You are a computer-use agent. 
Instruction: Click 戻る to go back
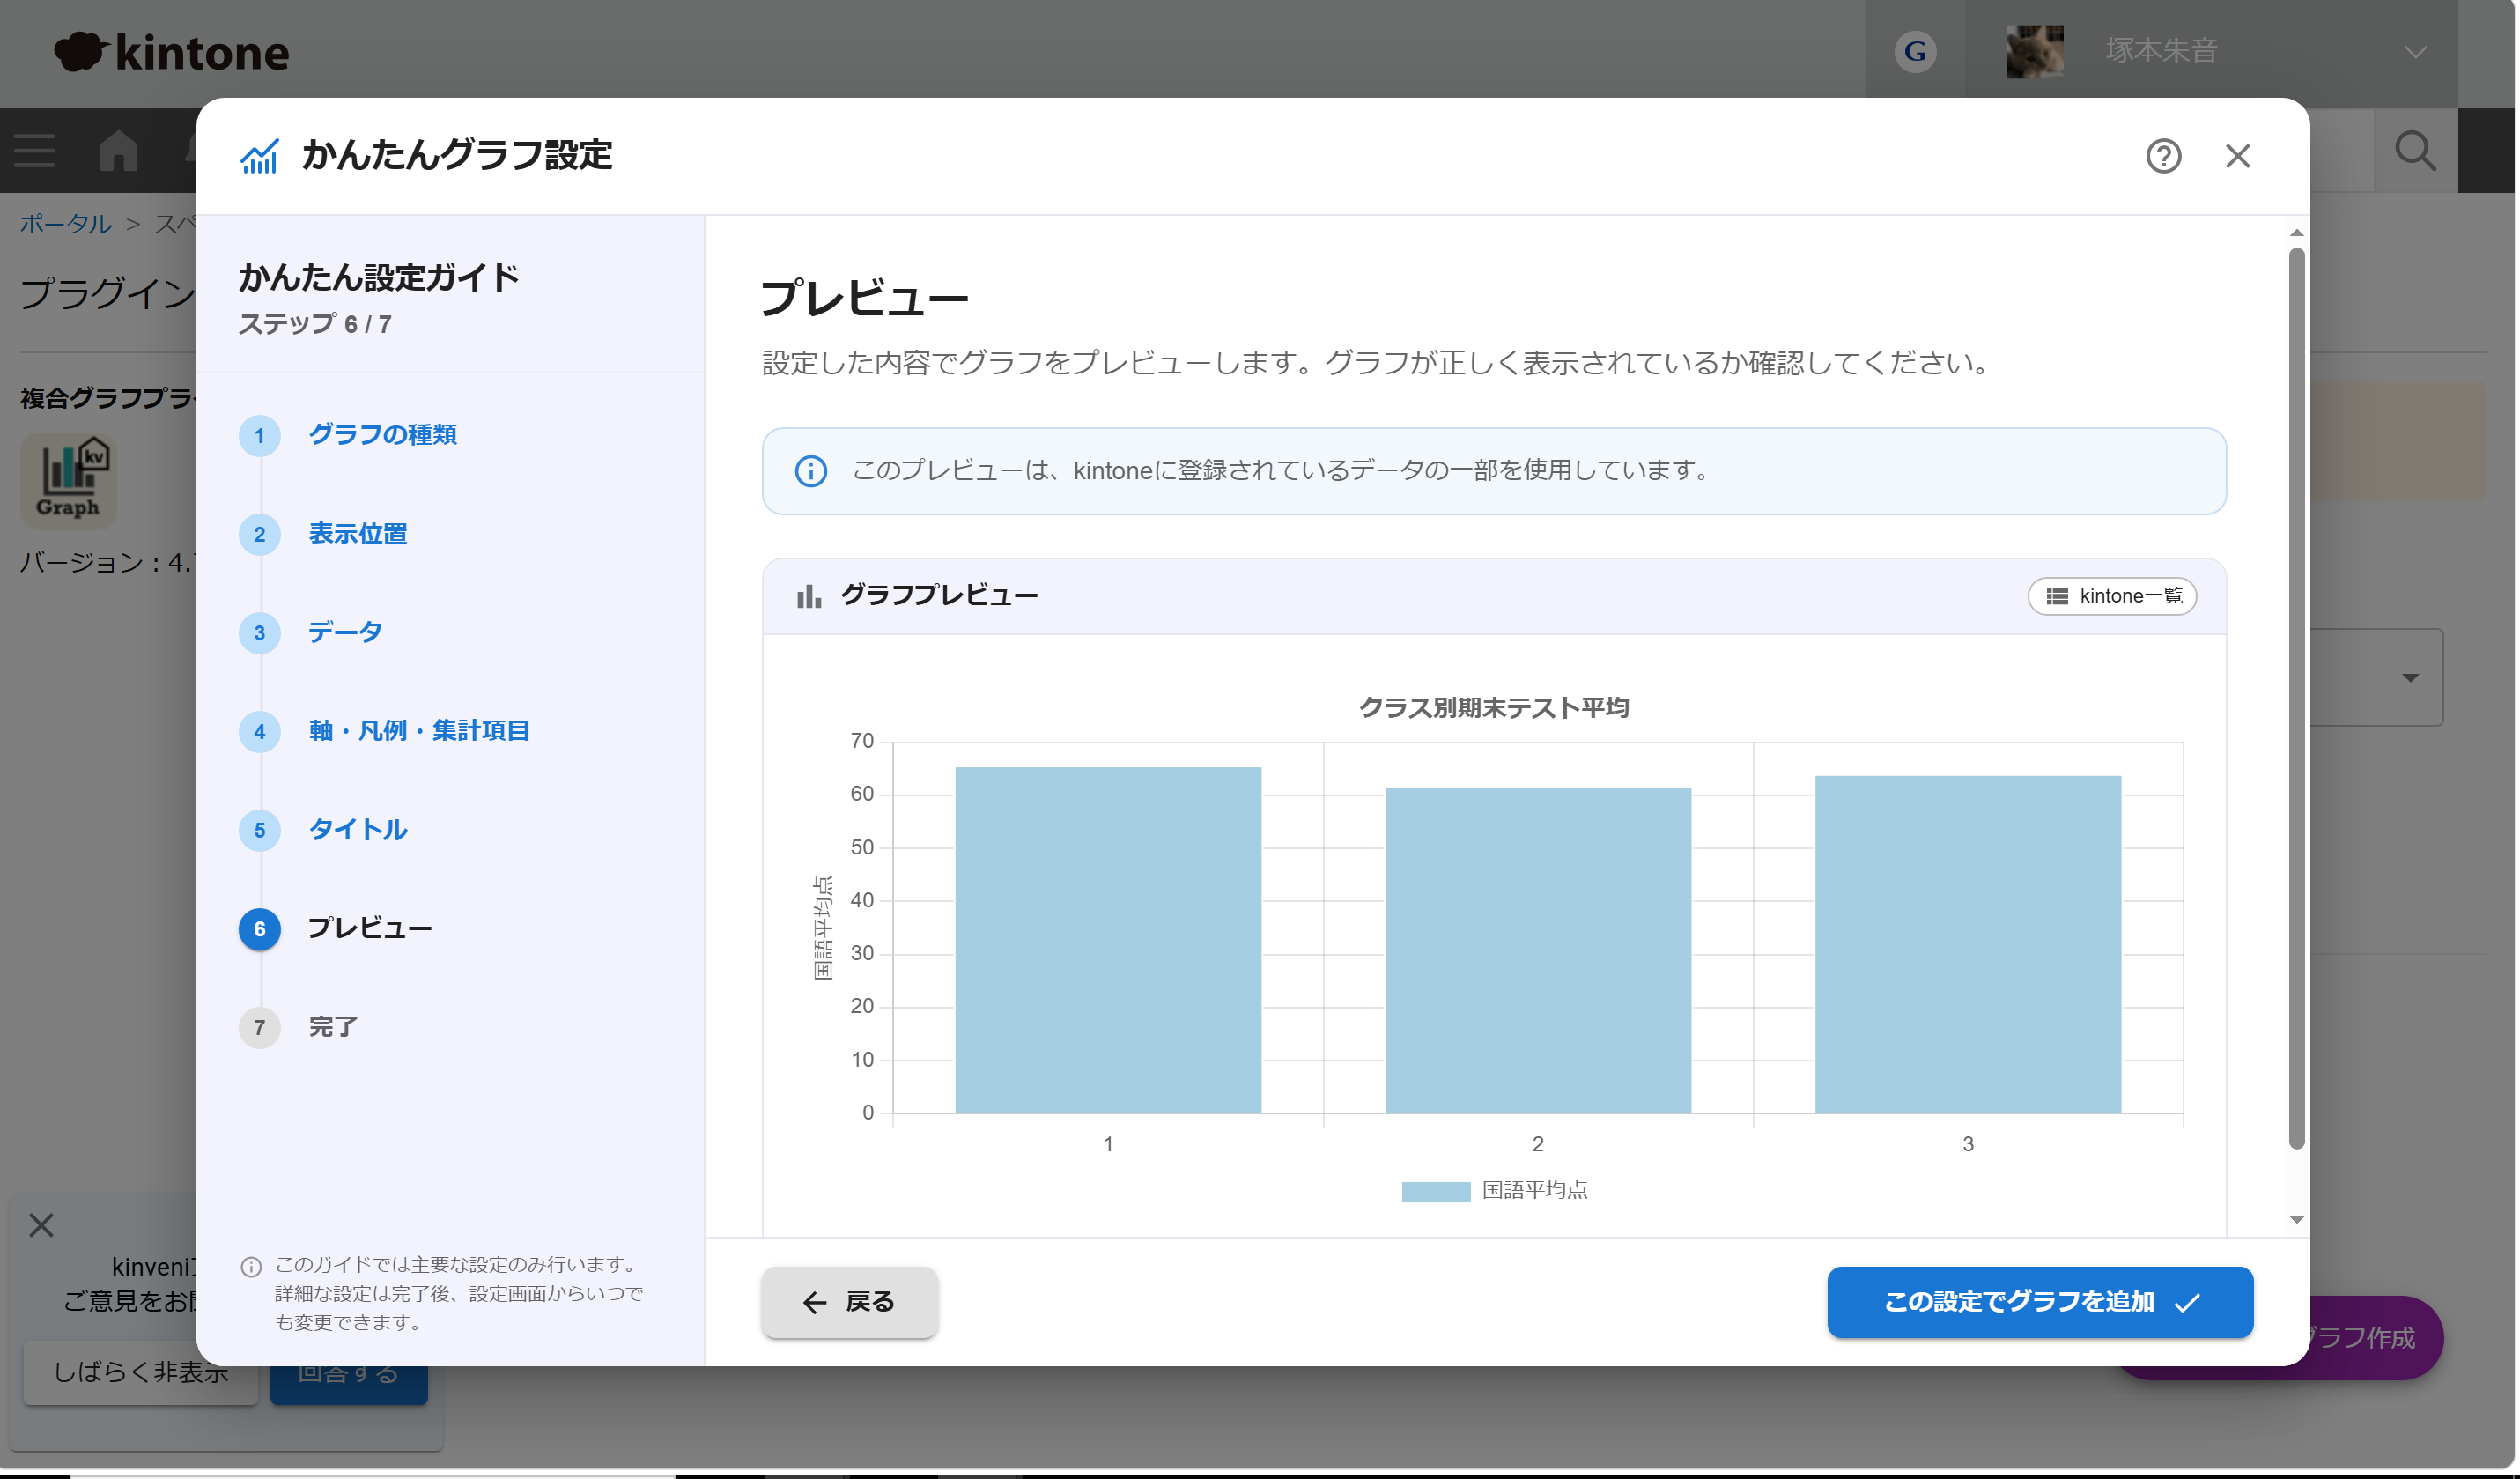point(849,1302)
